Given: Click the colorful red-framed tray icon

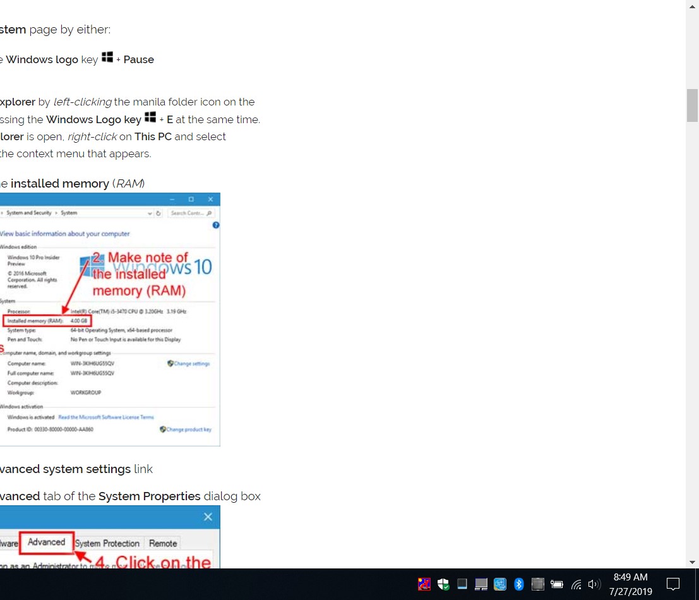Looking at the screenshot, I should coord(424,584).
